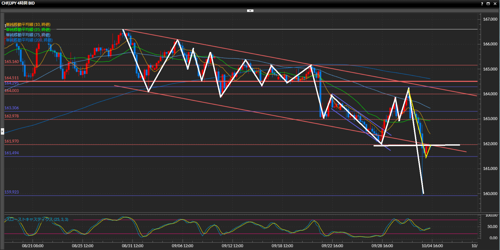Select the 163.306 horizontal line label
Screen dimensions: 500x250
[x=11, y=108]
